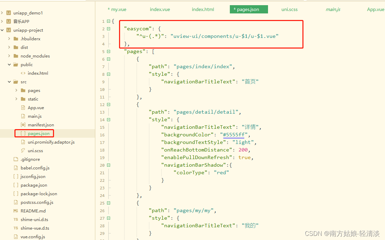
Task: Collapse the public folder arrow
Action: coord(9,64)
